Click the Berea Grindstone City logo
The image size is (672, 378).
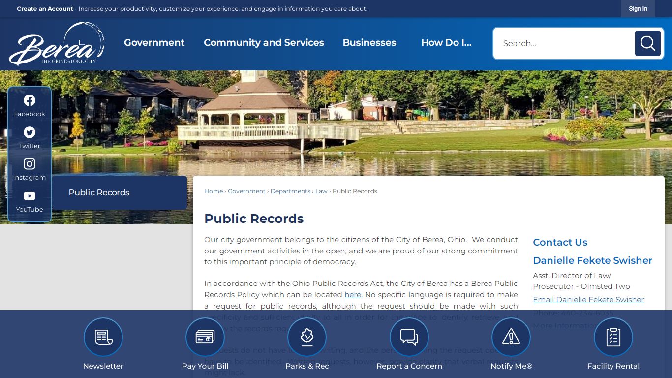tap(57, 44)
